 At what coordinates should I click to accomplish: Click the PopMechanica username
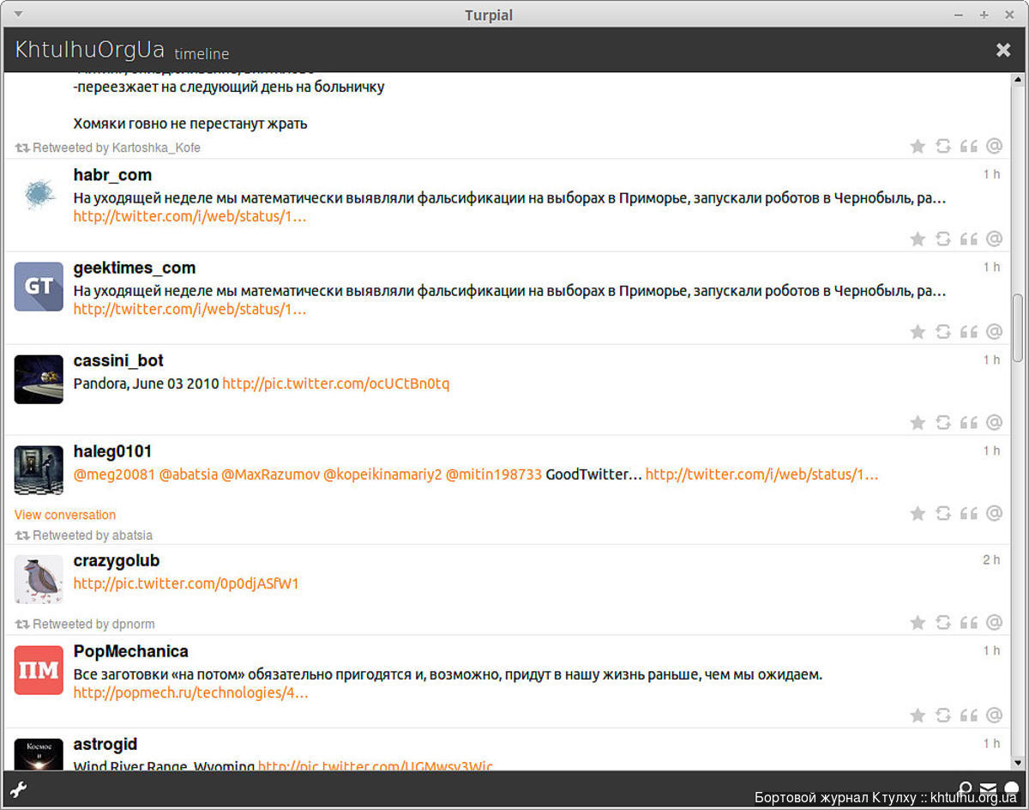[130, 651]
